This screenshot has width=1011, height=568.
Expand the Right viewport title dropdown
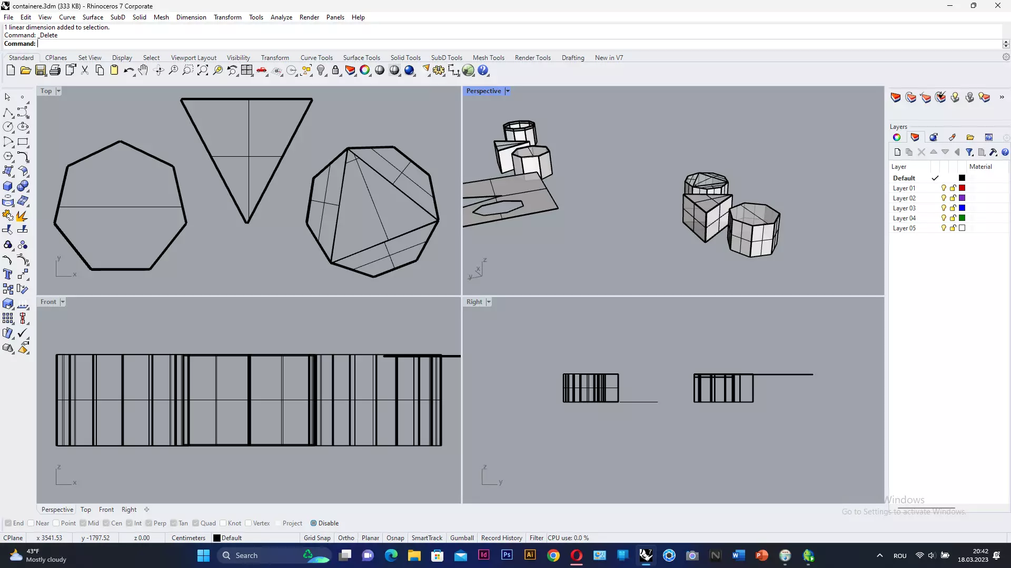(489, 302)
